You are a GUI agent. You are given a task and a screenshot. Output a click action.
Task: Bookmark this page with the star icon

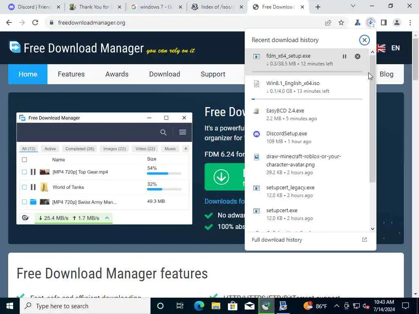click(x=341, y=23)
